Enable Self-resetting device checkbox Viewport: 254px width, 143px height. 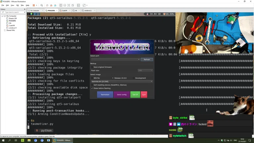point(92,85)
